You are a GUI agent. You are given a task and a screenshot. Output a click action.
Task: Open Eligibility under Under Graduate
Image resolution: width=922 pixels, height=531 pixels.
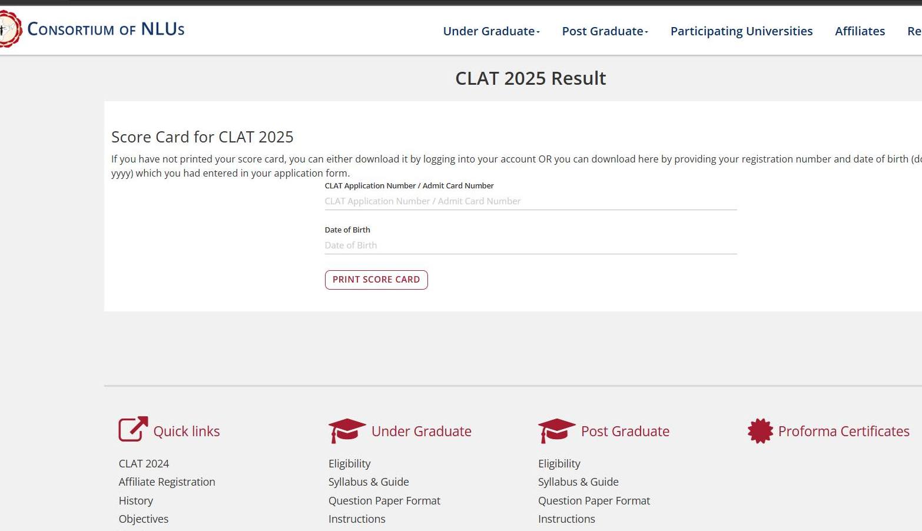pos(349,464)
